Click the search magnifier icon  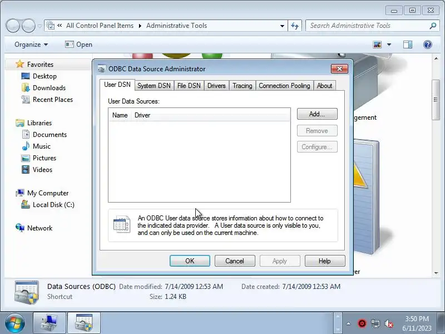coord(433,26)
